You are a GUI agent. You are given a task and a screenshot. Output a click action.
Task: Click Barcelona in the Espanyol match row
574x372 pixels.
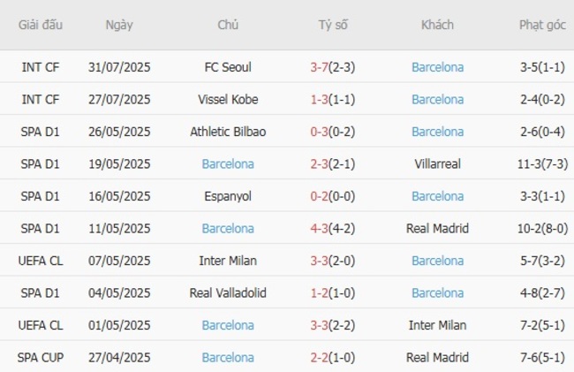pos(437,196)
